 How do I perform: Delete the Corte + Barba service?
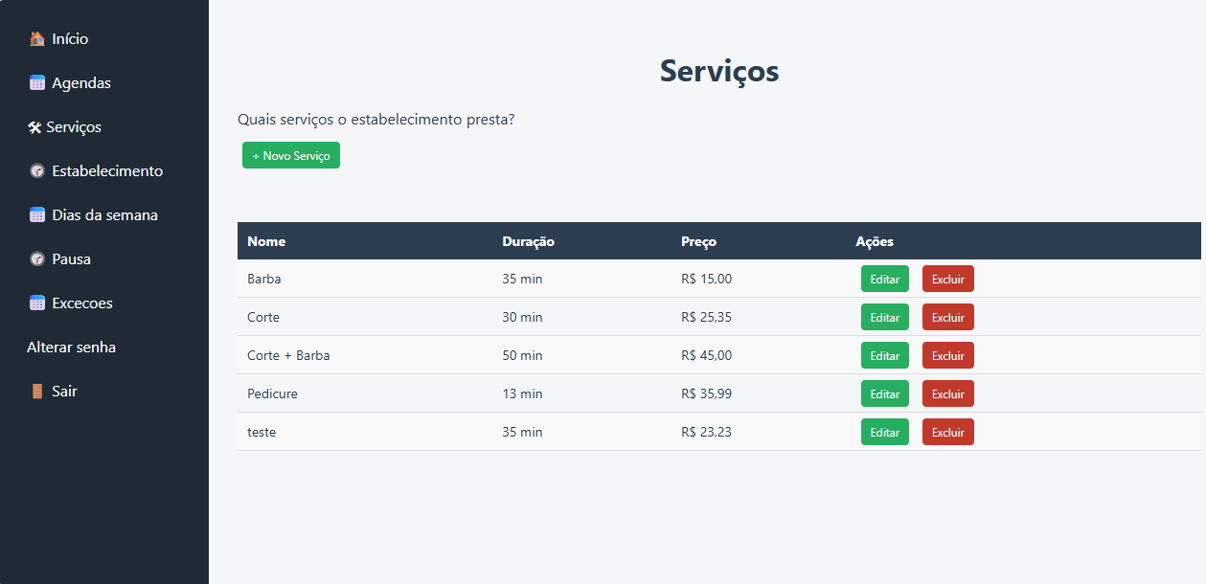click(948, 355)
